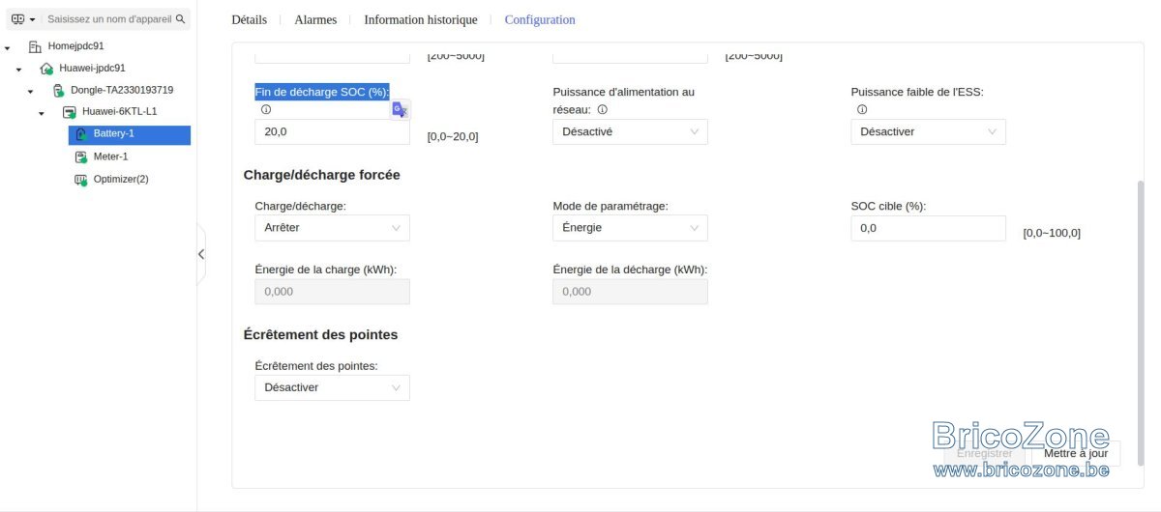The height and width of the screenshot is (512, 1161).
Task: Switch to the Détails tab
Action: 249,19
